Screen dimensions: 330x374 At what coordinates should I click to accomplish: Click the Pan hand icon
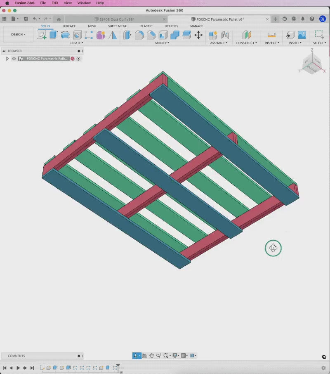point(151,355)
